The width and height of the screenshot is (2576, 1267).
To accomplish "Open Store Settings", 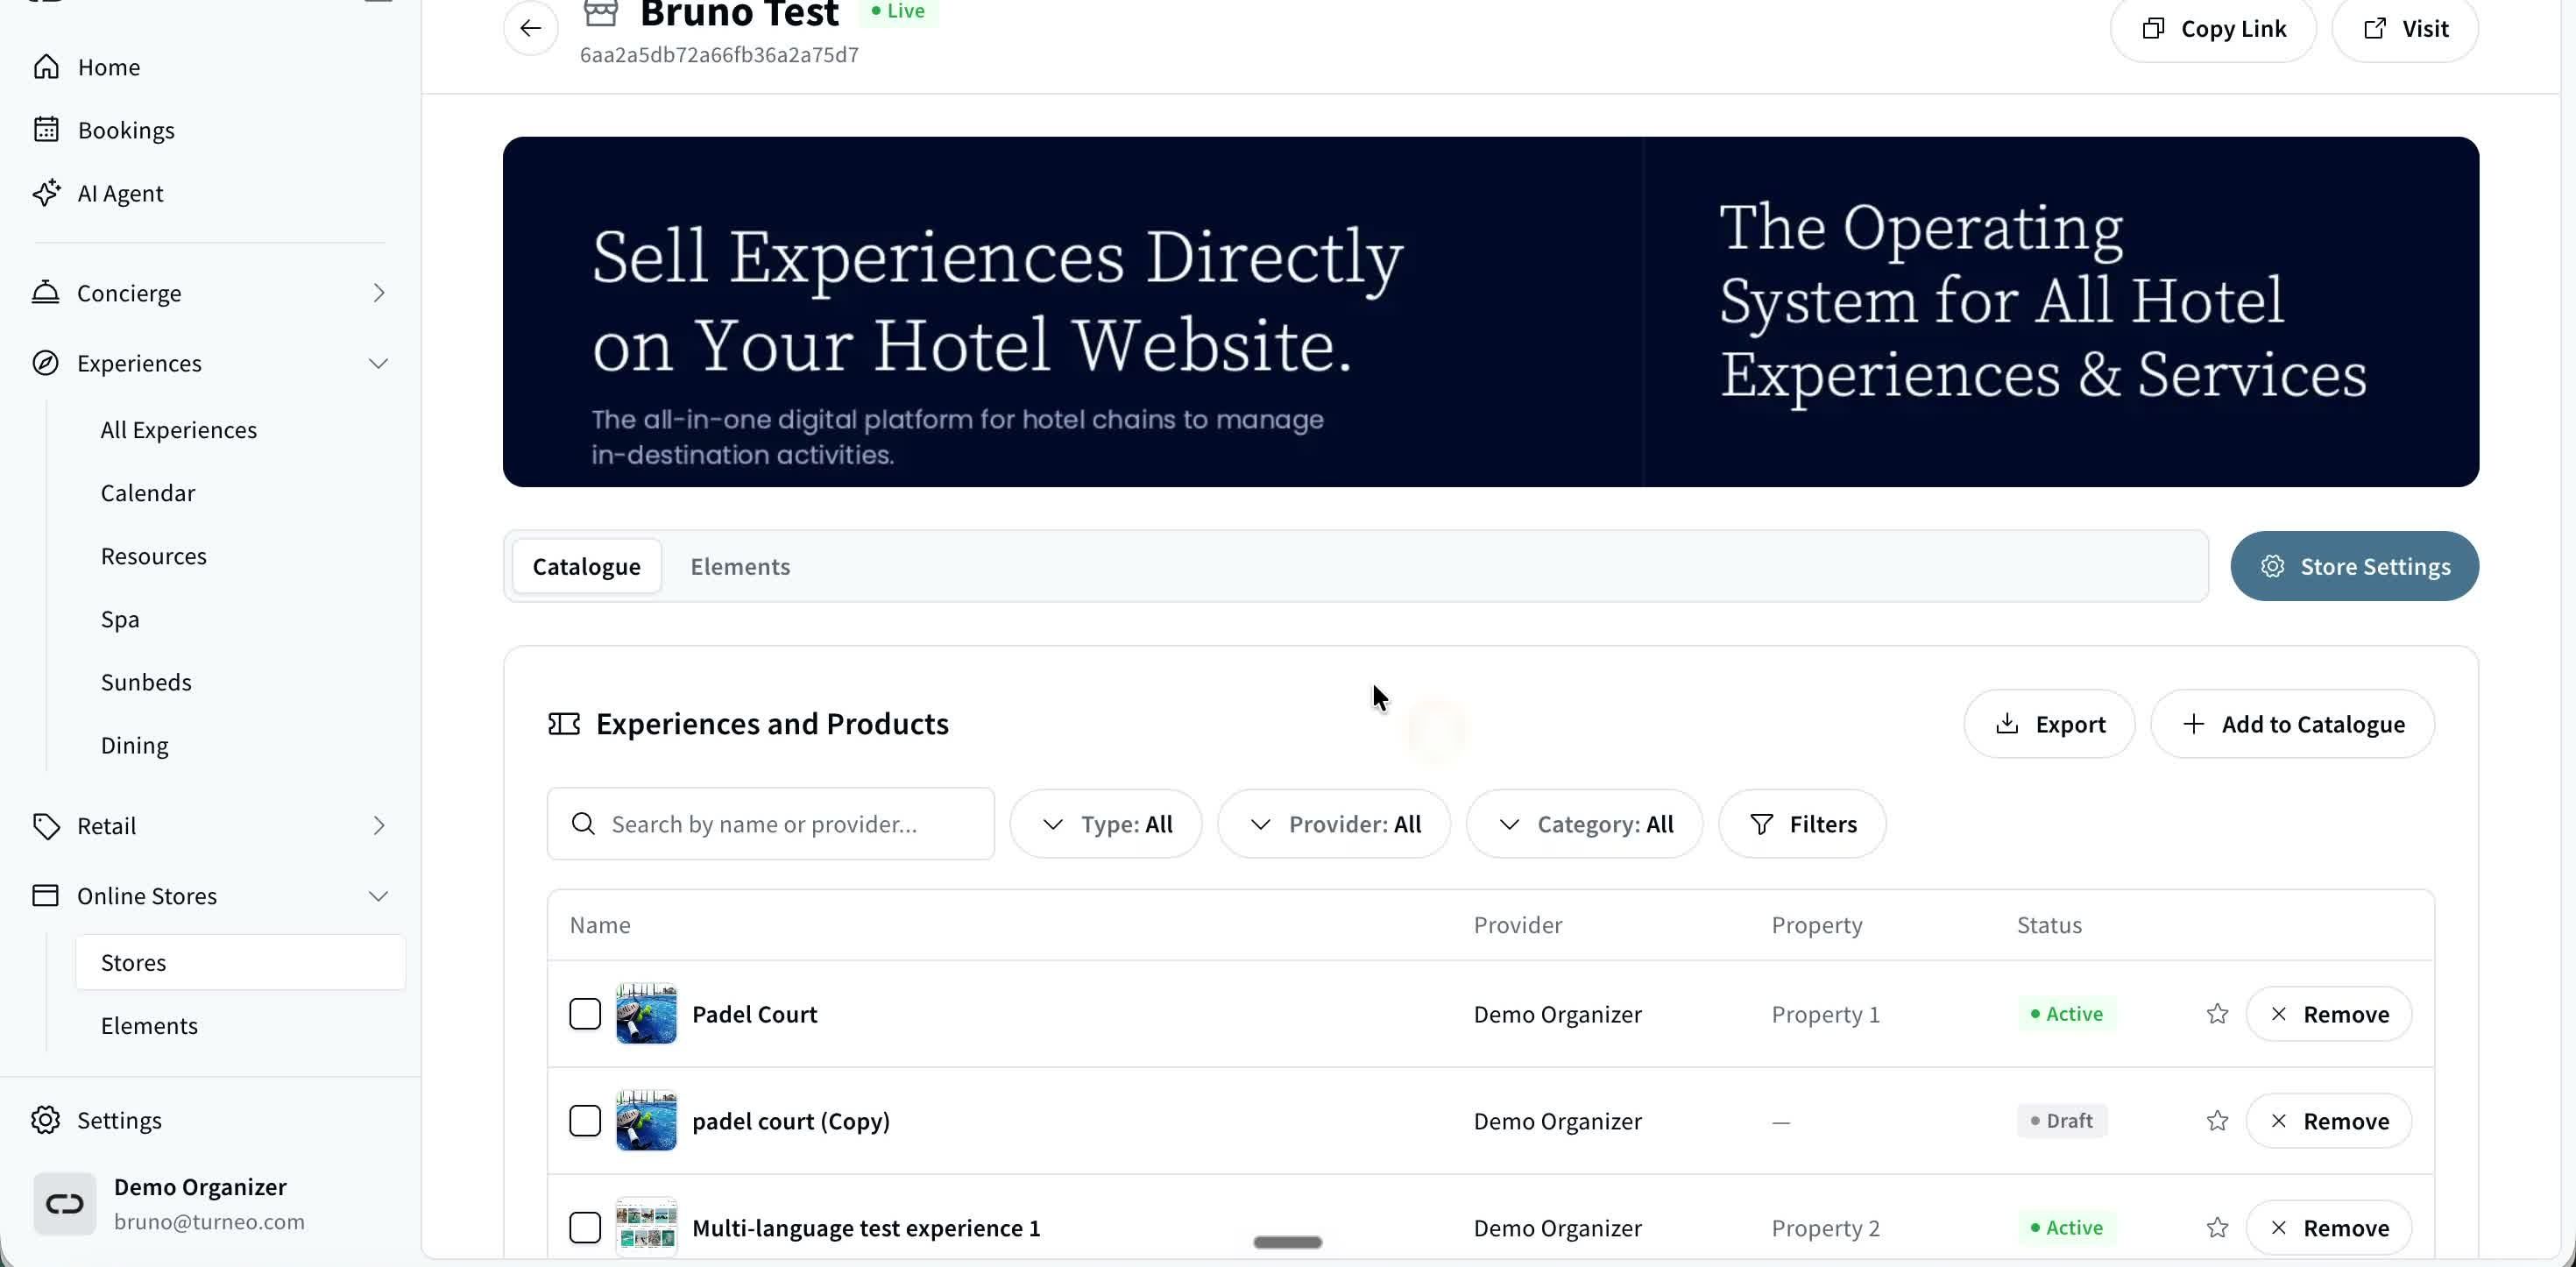I will [2354, 567].
